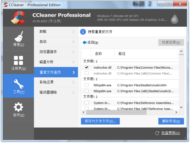Uncheck the first mshwchsr.dll checkbox

[86, 67]
